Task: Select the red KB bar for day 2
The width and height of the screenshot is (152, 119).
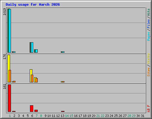Action: (14, 111)
